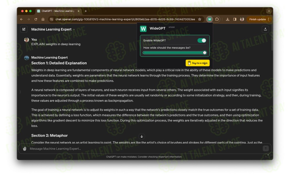290x174 pixels.
Task: Expand the sidebar with the left-edge chevron
Action: pyautogui.click(x=20, y=92)
